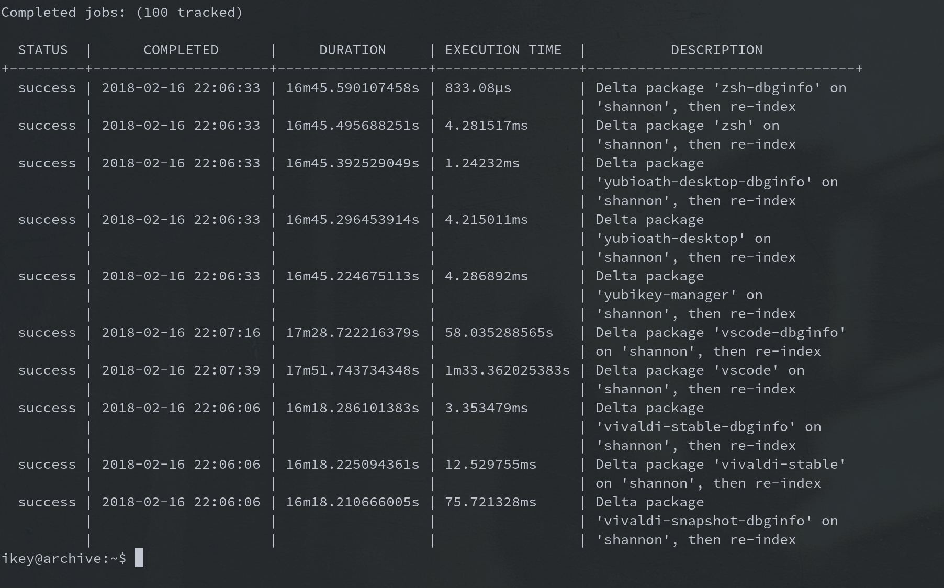The image size is (944, 588).
Task: Click execution time 75.721328ms
Action: 491,502
